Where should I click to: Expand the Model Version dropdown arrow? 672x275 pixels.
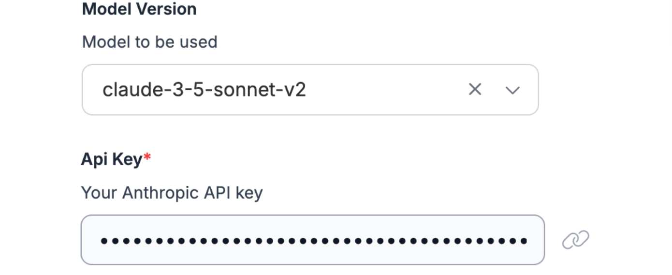click(512, 90)
